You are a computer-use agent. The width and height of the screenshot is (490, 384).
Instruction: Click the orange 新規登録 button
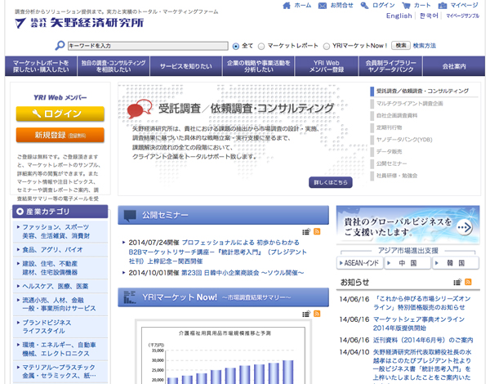[x=60, y=135]
